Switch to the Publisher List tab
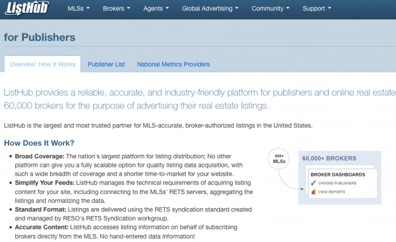Image resolution: width=396 pixels, height=242 pixels. [106, 64]
